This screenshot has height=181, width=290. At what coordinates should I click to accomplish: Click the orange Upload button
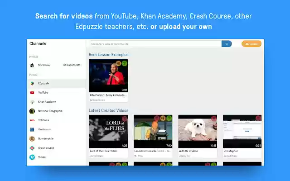(251, 44)
